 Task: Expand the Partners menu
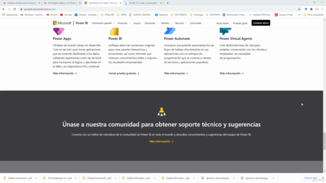pyautogui.click(x=167, y=23)
